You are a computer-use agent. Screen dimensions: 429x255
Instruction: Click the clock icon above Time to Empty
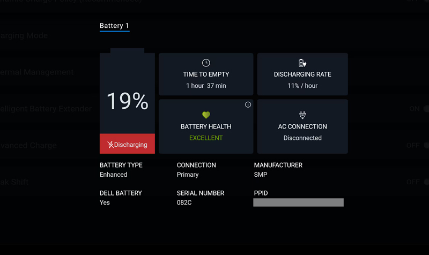(206, 63)
